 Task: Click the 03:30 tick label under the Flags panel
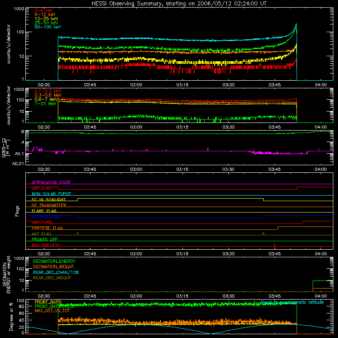[229, 254]
